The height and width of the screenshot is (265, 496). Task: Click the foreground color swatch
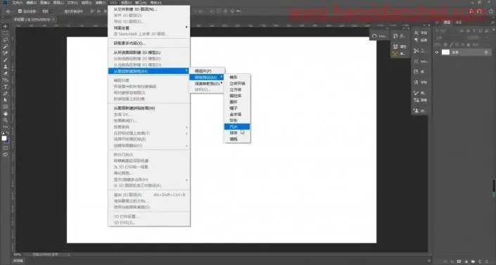pos(4,138)
